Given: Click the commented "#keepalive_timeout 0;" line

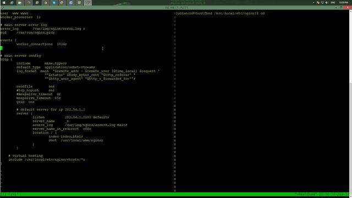Looking at the screenshot, I should coord(38,94).
